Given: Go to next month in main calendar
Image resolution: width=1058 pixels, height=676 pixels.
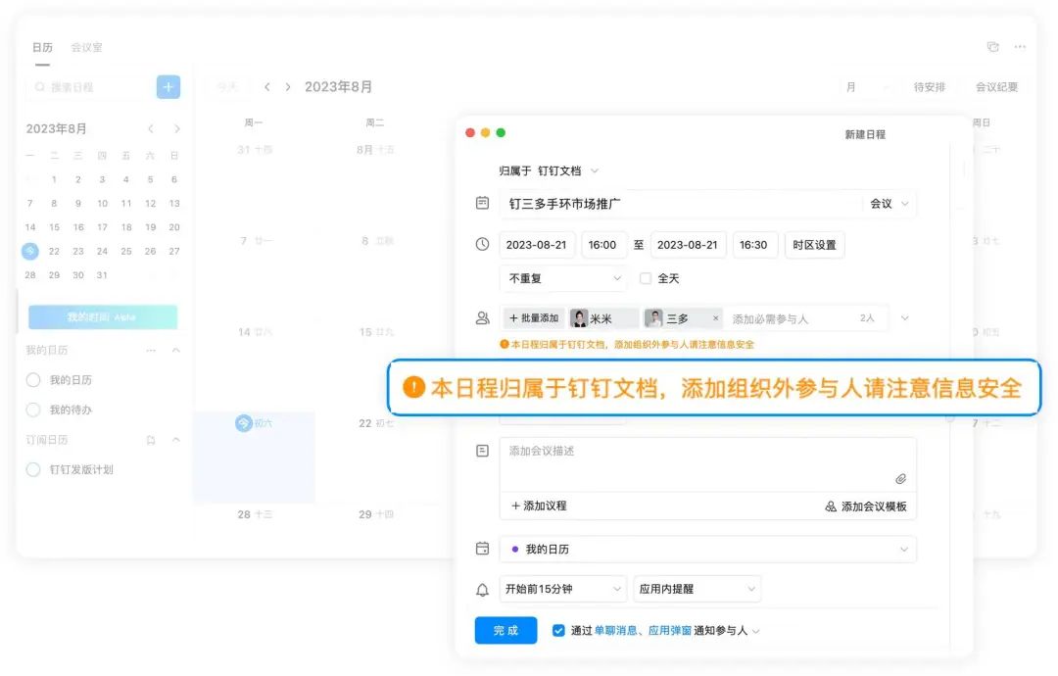Looking at the screenshot, I should (x=288, y=87).
